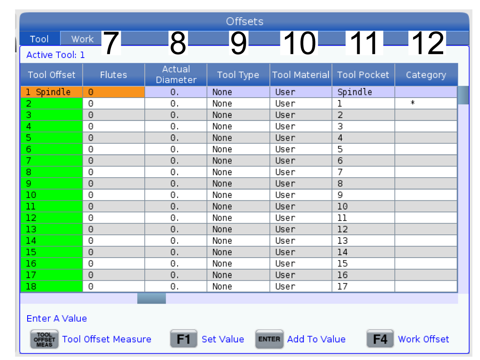The width and height of the screenshot is (480, 360).
Task: Click the Flutes cell for tool 7
Action: coord(114,161)
